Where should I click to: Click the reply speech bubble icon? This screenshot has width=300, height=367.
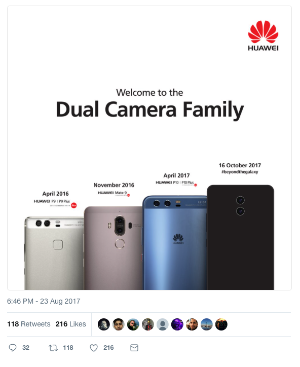(x=13, y=348)
